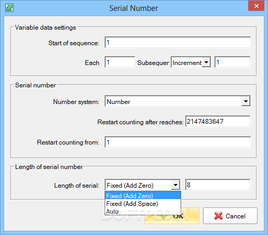Click the Restart counting from field
This screenshot has width=268, height=235.
(177, 142)
